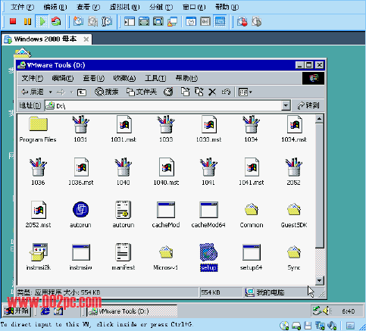Open setup application in VMware Tools folder
The width and height of the screenshot is (366, 331).
pyautogui.click(x=208, y=257)
